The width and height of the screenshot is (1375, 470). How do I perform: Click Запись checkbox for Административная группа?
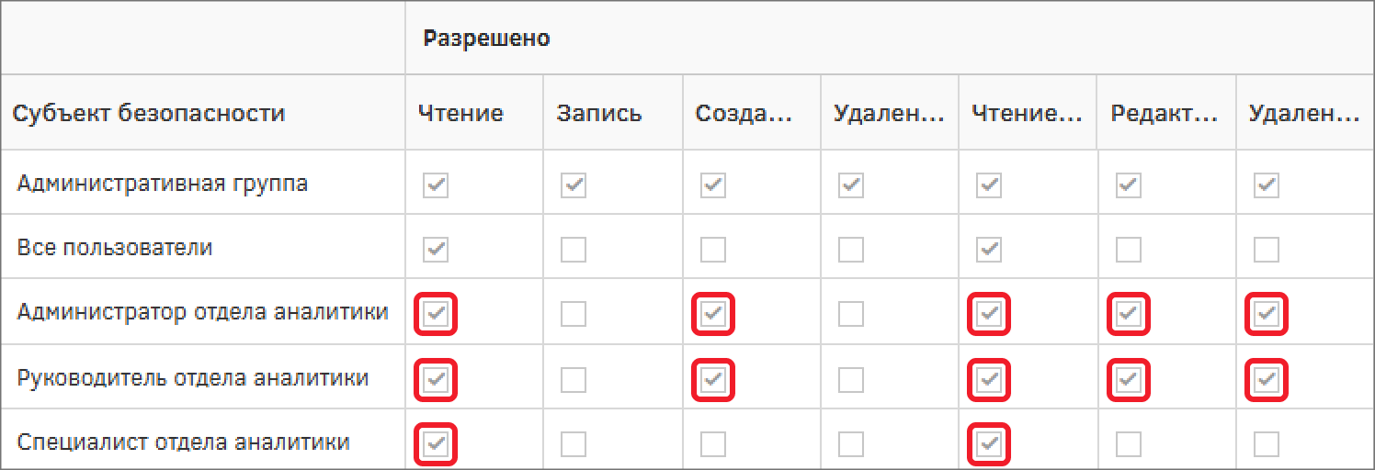pyautogui.click(x=574, y=185)
